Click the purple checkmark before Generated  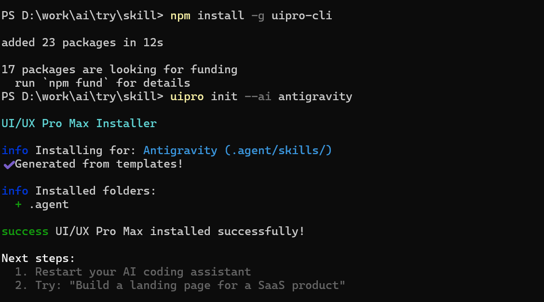pyautogui.click(x=8, y=165)
